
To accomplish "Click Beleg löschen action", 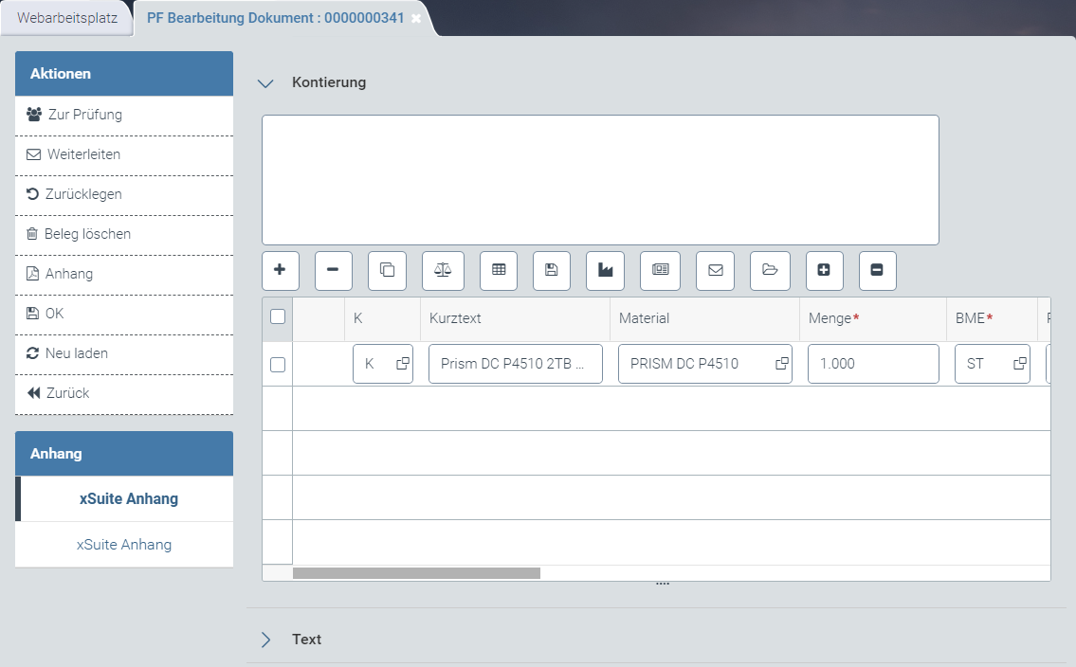I will [x=87, y=234].
